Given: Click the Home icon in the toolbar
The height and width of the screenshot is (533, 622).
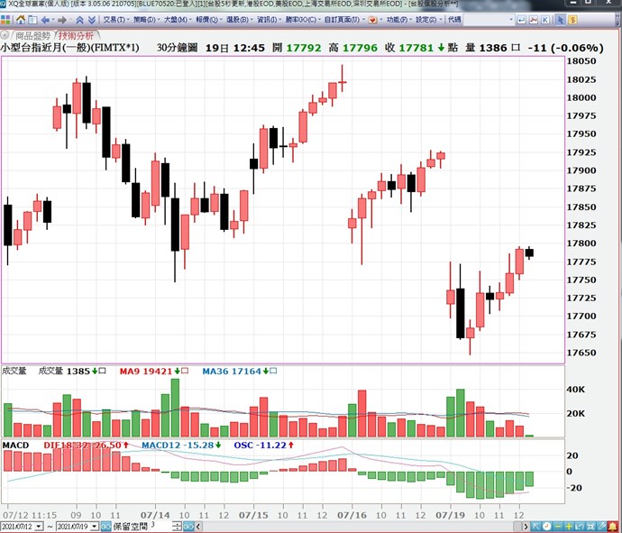Looking at the screenshot, I should point(21,20).
